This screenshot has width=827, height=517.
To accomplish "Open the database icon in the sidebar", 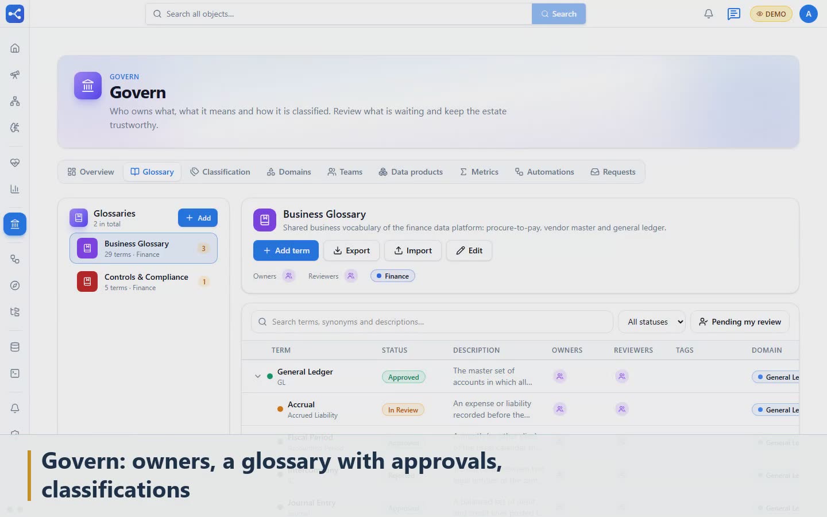I will click(x=15, y=347).
